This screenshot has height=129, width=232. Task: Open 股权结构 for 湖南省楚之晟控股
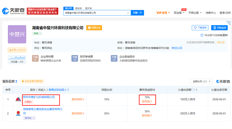[78, 113]
